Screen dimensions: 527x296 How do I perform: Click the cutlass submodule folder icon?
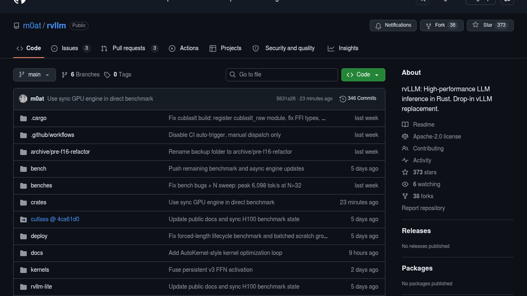pyautogui.click(x=23, y=220)
